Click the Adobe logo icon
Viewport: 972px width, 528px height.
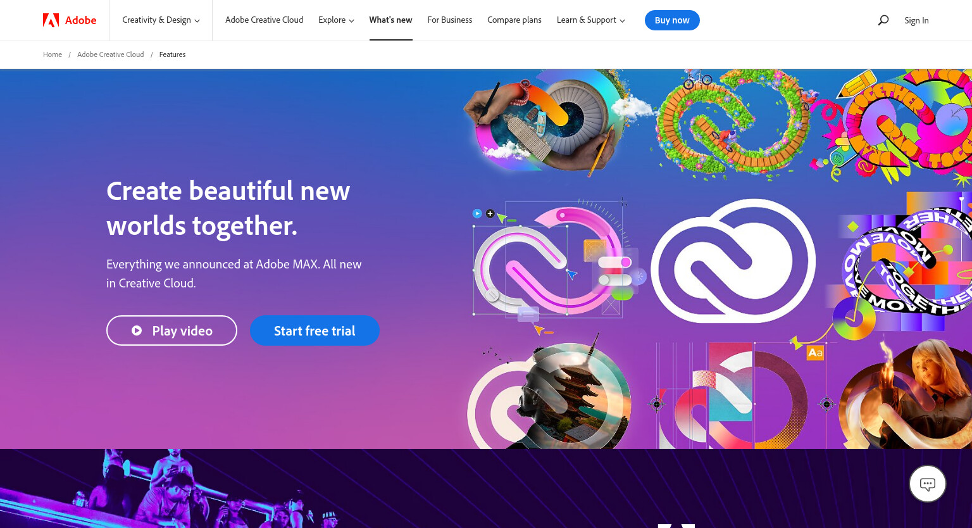[51, 20]
